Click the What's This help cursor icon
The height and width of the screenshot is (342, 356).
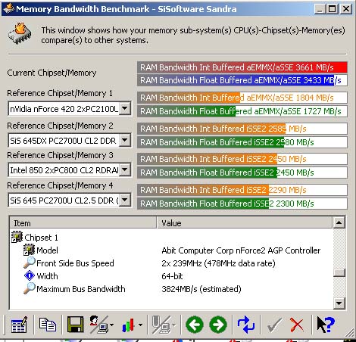tap(326, 325)
